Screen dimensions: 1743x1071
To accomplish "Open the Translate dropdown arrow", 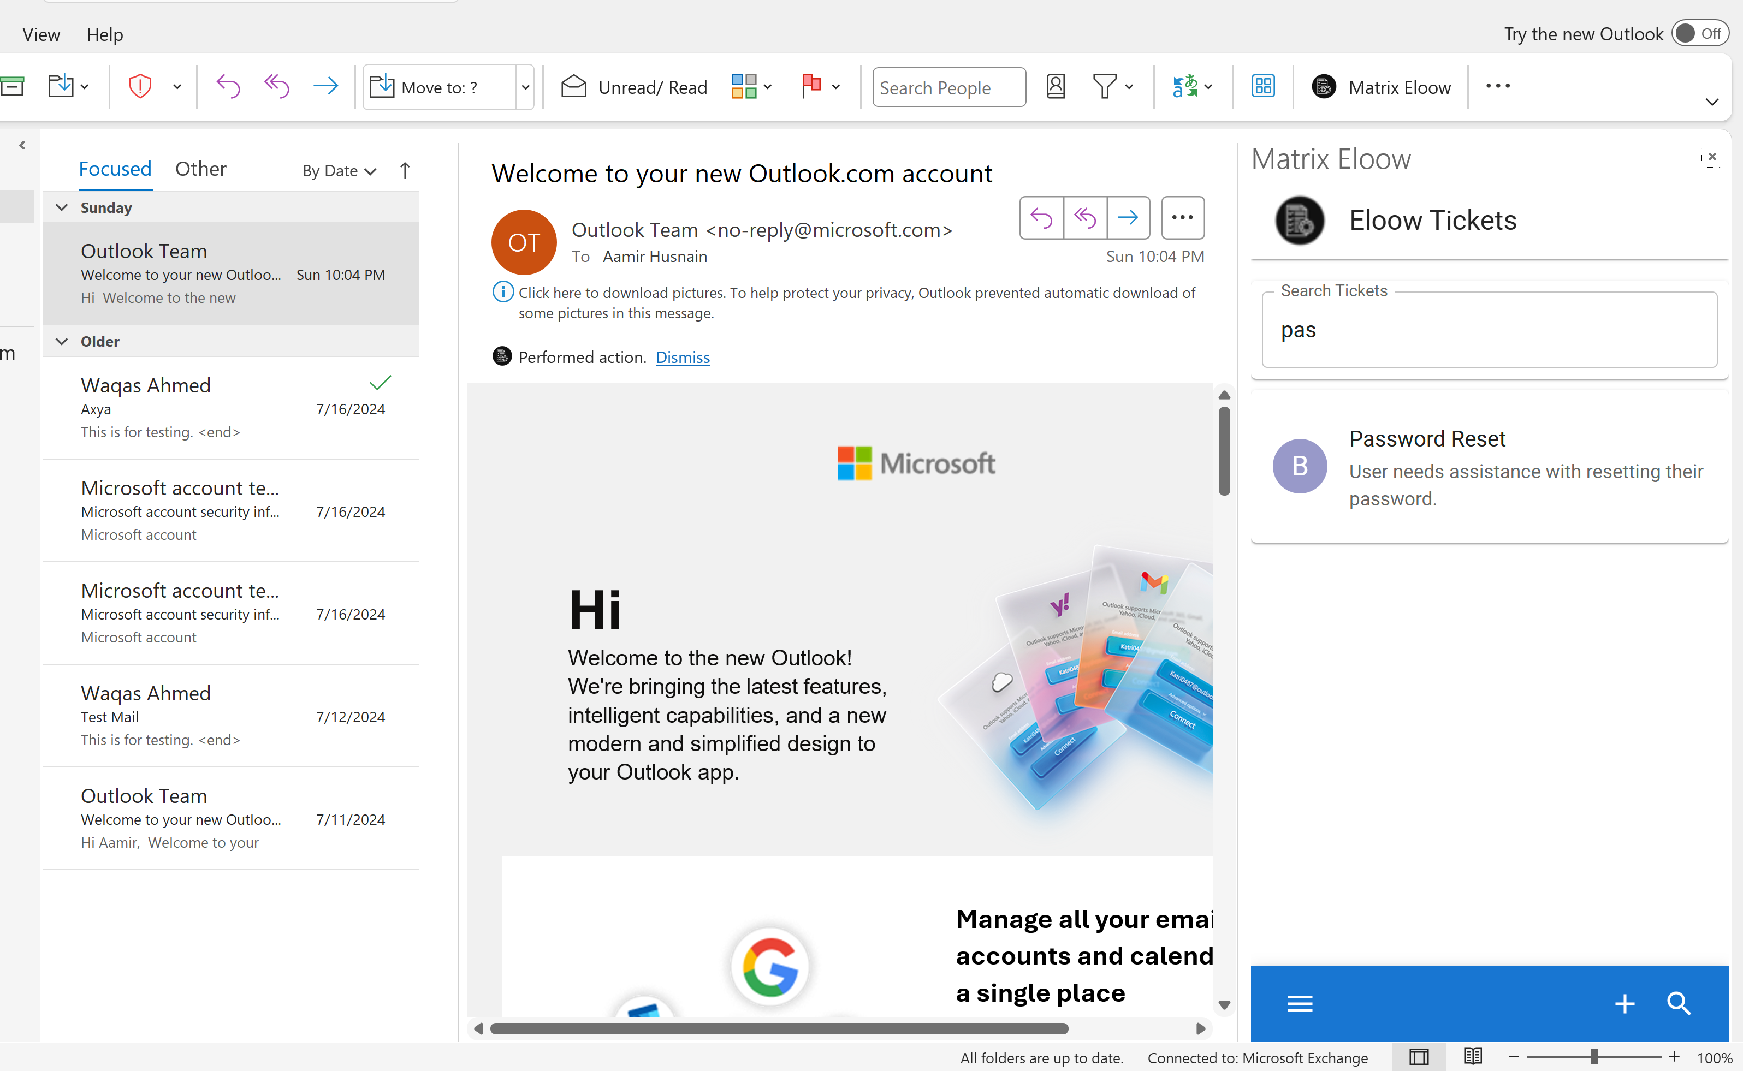I will 1208,86.
